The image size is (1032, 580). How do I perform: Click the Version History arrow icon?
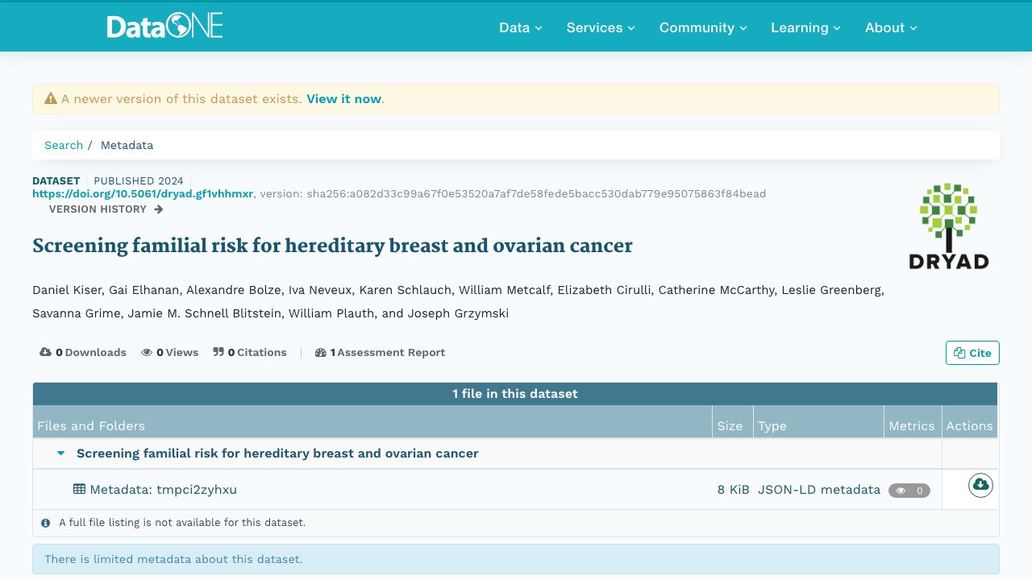tap(159, 209)
